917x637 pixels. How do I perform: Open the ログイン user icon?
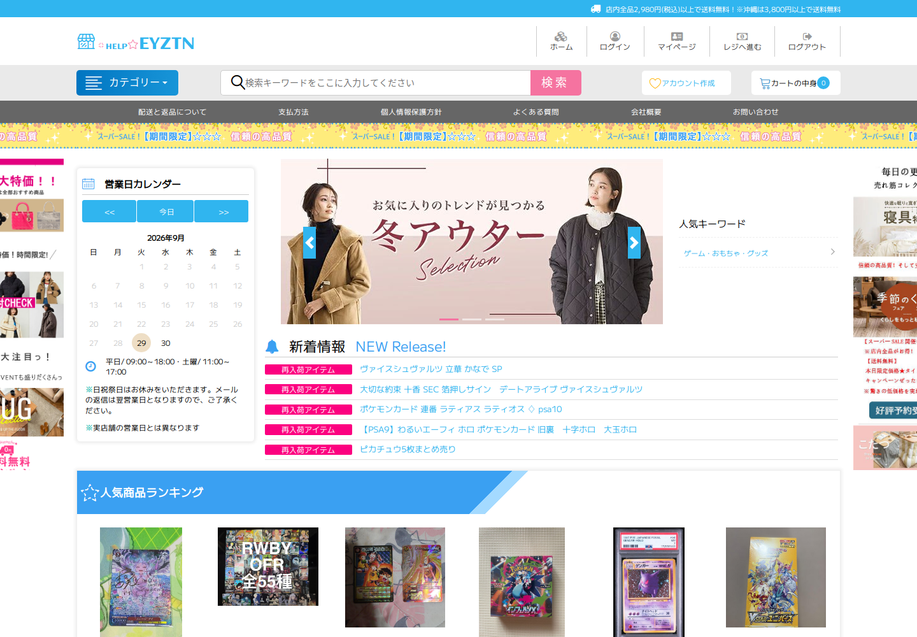pos(615,36)
